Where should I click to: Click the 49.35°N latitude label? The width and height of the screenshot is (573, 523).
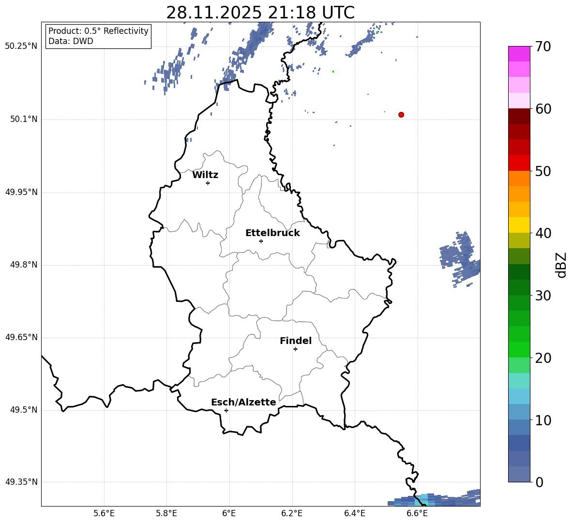pyautogui.click(x=21, y=482)
